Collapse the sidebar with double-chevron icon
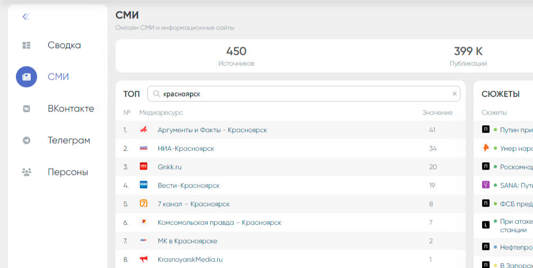Image resolution: width=533 pixels, height=268 pixels. tap(25, 17)
